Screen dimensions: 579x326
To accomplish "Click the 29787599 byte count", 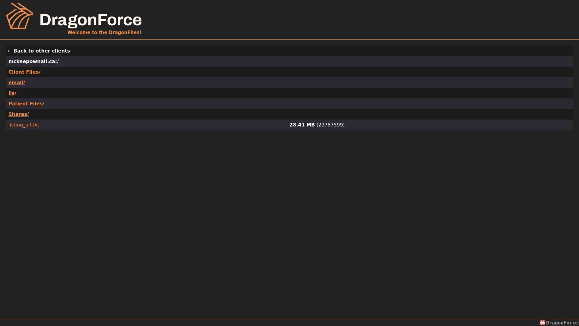I will (331, 125).
